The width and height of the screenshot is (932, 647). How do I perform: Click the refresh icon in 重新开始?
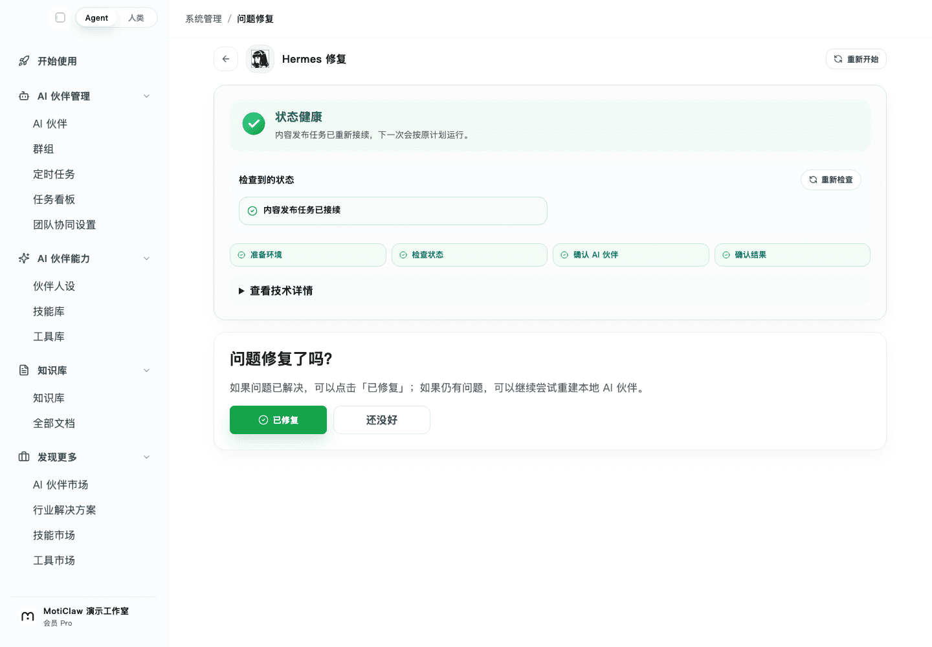click(838, 59)
